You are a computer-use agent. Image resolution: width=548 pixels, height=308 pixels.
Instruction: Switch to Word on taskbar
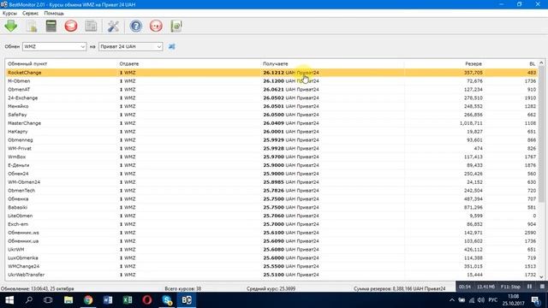pyautogui.click(x=108, y=300)
